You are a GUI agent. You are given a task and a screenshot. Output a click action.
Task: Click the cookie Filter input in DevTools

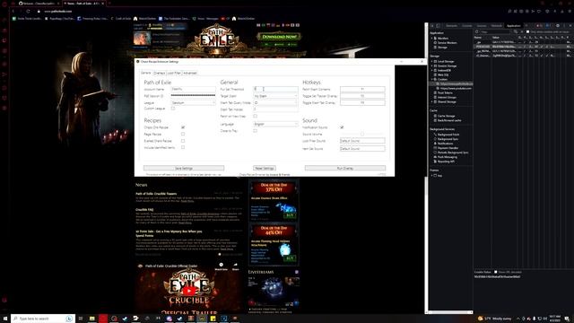point(496,32)
